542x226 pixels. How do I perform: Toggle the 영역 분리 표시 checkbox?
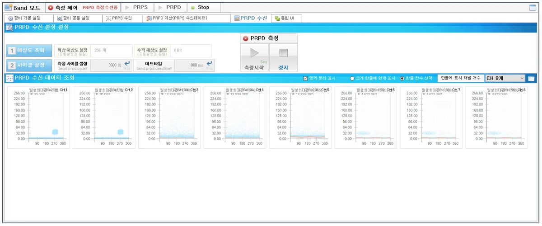(x=306, y=78)
